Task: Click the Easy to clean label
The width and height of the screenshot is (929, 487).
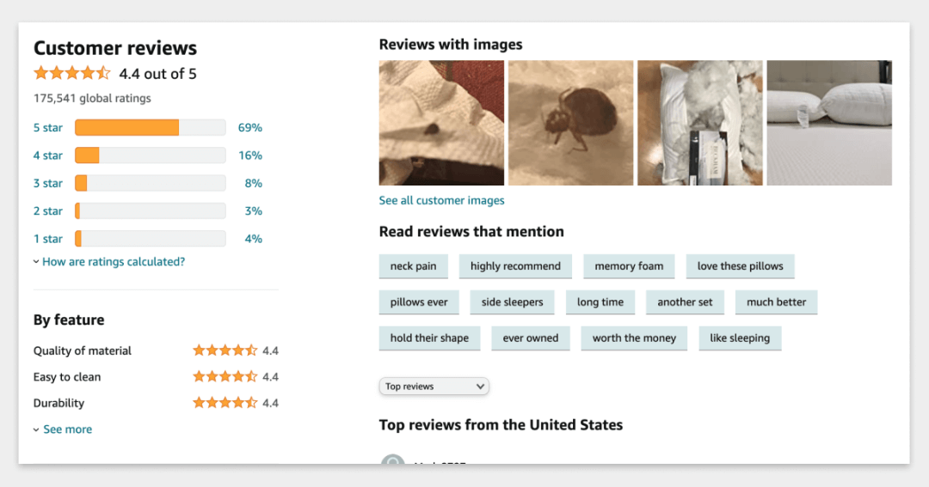Action: [x=67, y=377]
